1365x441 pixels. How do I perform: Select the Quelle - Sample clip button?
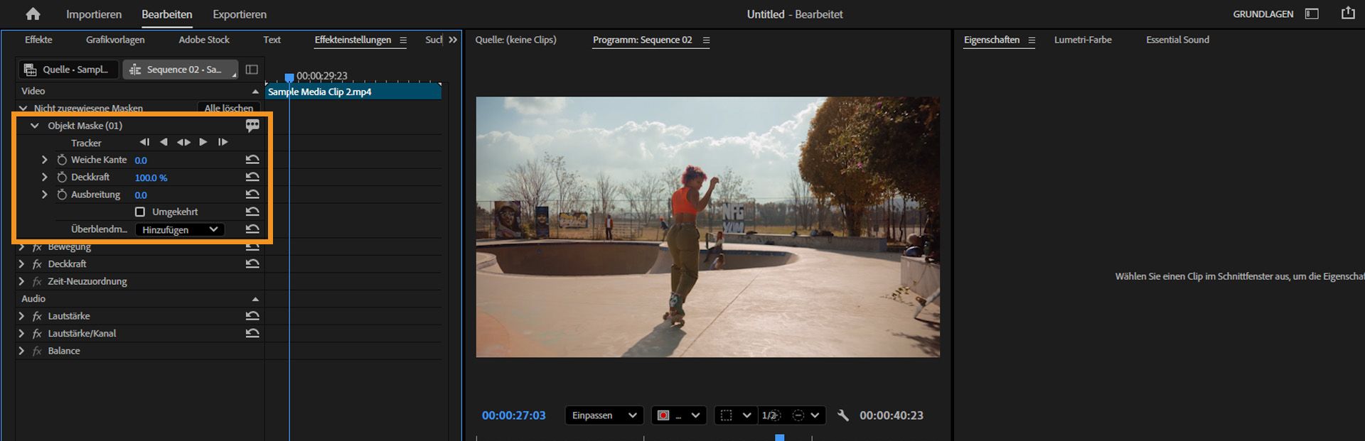tap(68, 70)
